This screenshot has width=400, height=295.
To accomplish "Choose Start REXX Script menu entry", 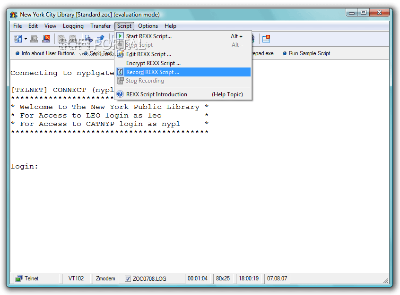I will [x=183, y=36].
